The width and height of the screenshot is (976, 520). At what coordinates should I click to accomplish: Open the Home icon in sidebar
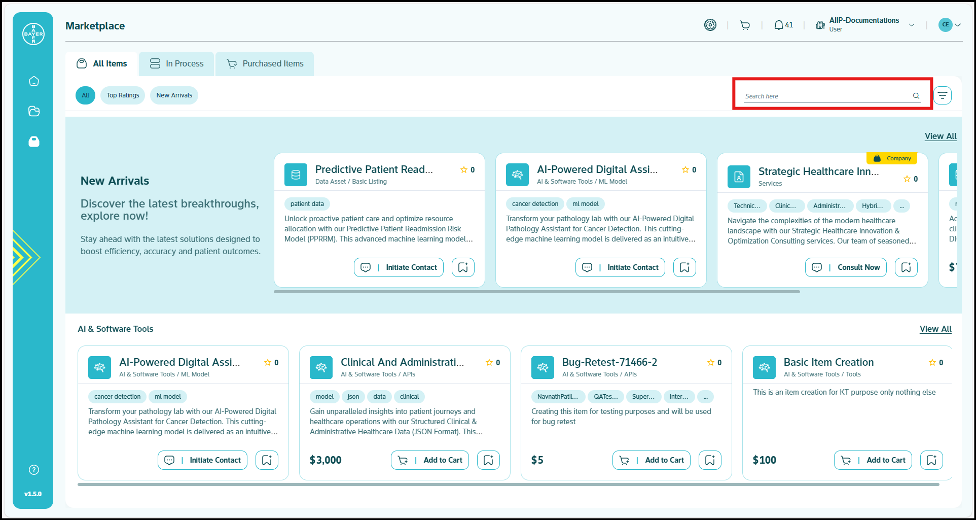click(34, 81)
